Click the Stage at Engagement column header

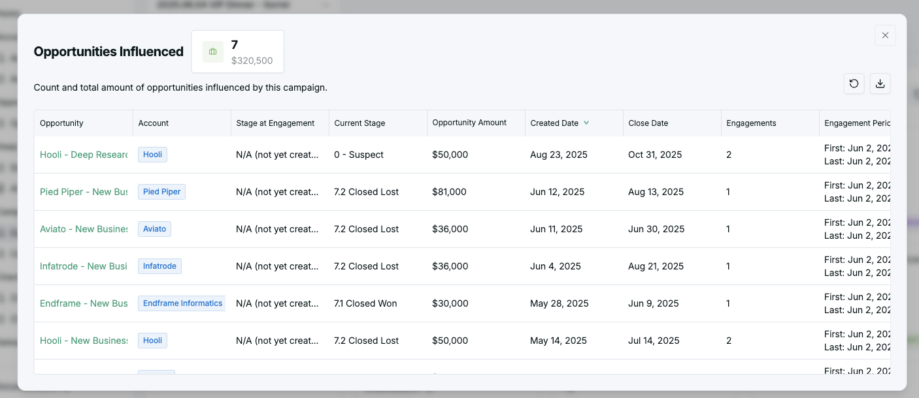pos(275,123)
